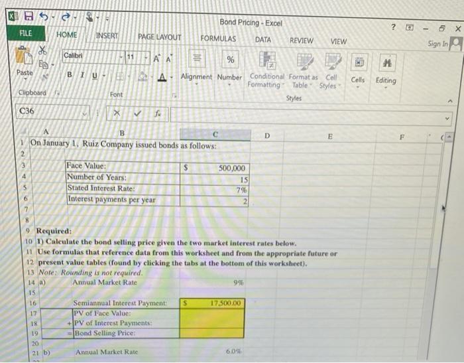Image resolution: width=464 pixels, height=363 pixels.
Task: Click the Touch/Mouse mode icon
Action: [89, 17]
